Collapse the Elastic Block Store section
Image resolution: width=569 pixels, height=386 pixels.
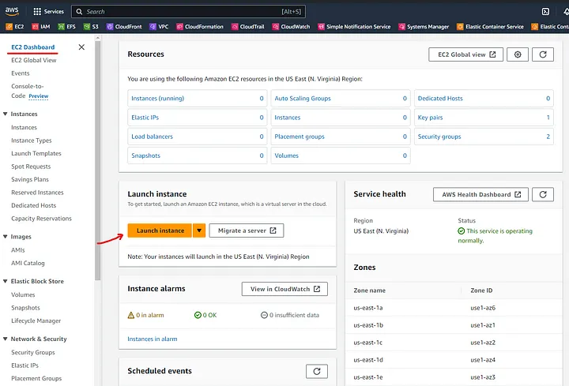coord(5,281)
